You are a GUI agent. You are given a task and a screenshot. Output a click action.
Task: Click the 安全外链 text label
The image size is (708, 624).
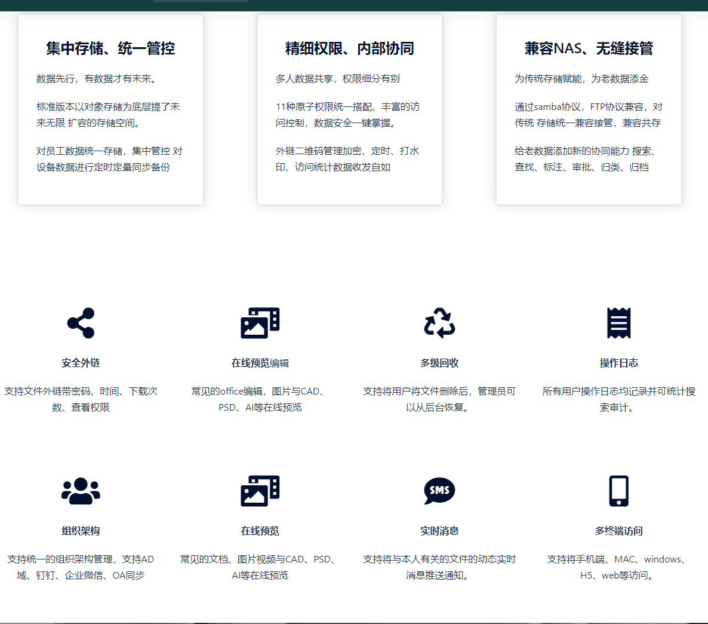81,361
